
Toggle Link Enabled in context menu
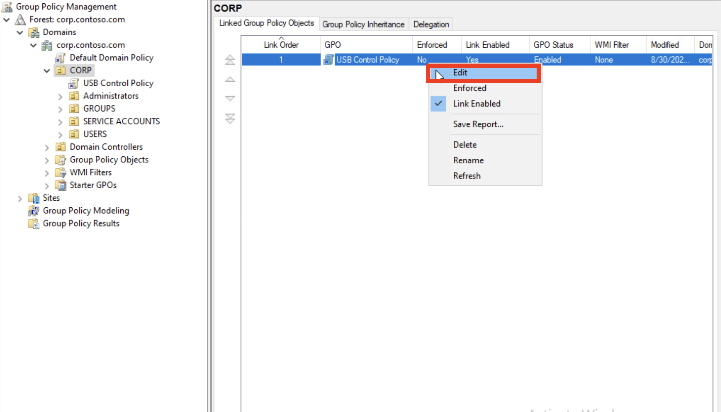[x=485, y=104]
